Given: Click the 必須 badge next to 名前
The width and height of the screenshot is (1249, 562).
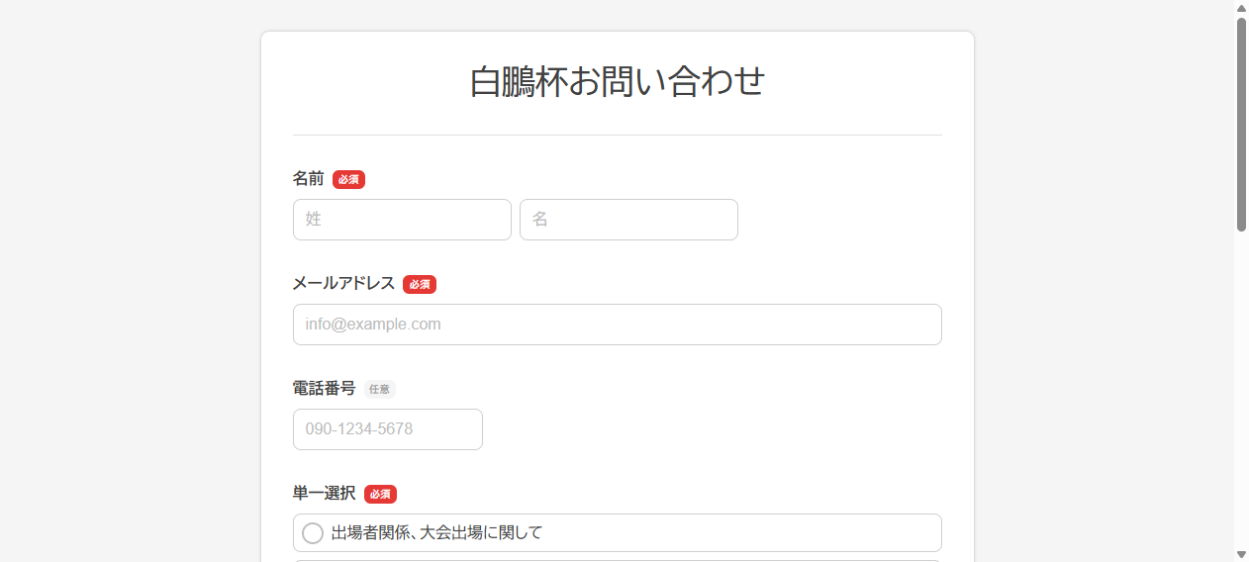Looking at the screenshot, I should tap(348, 179).
